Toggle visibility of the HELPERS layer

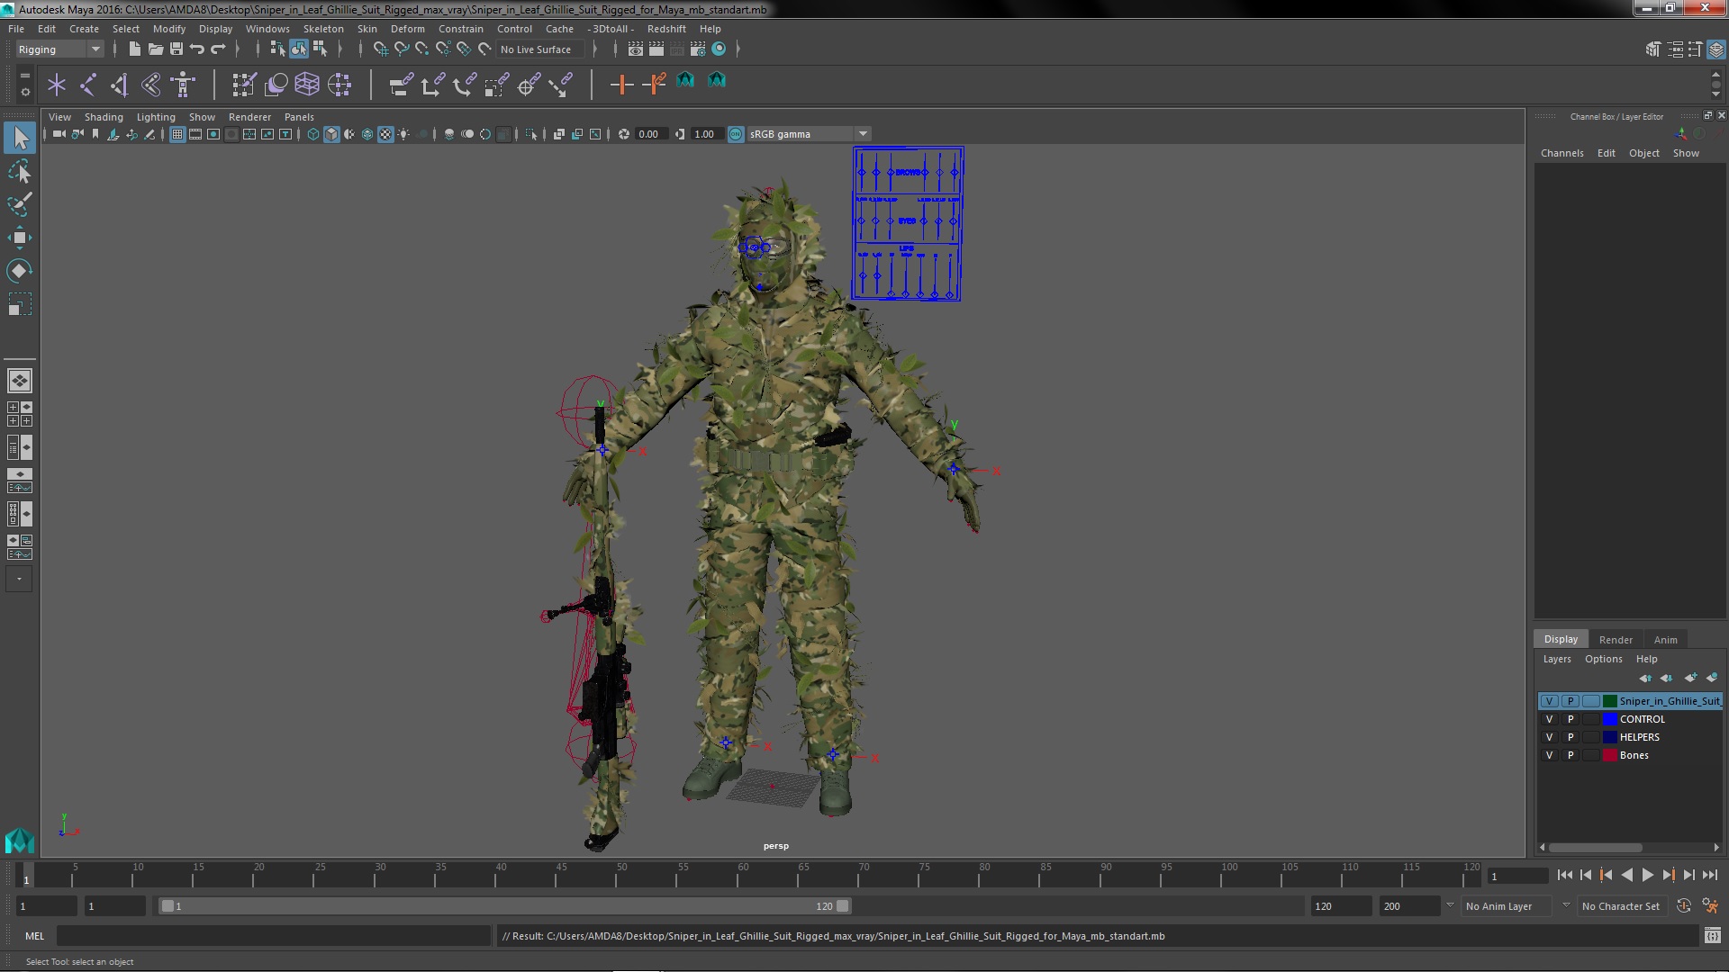[1549, 737]
